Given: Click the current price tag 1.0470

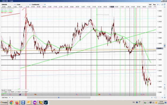Looking at the screenshot, I should point(160,48).
